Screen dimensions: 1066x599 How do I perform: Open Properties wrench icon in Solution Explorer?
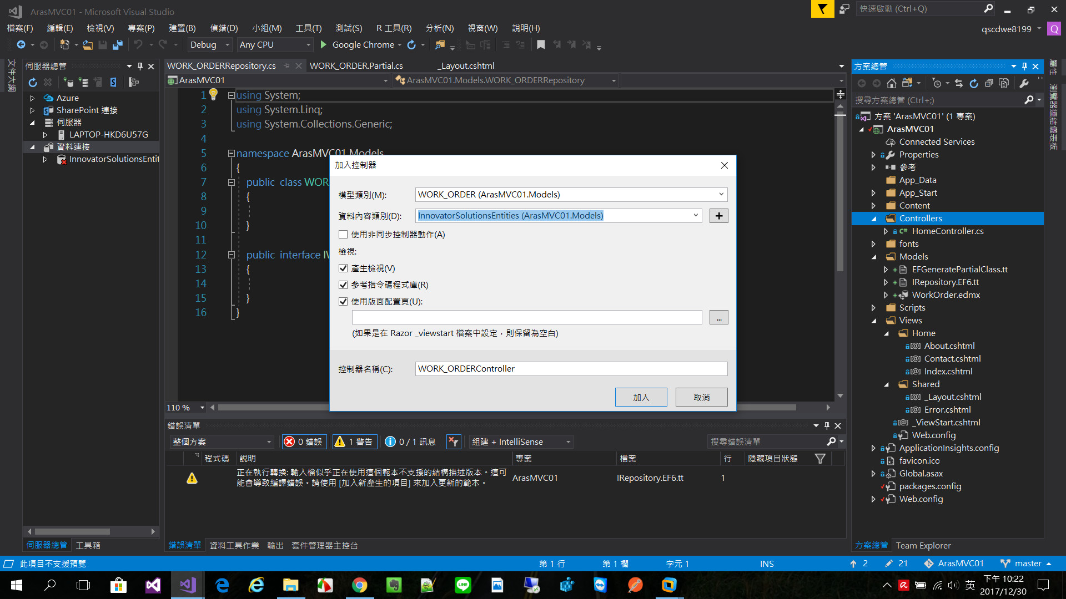(1024, 83)
